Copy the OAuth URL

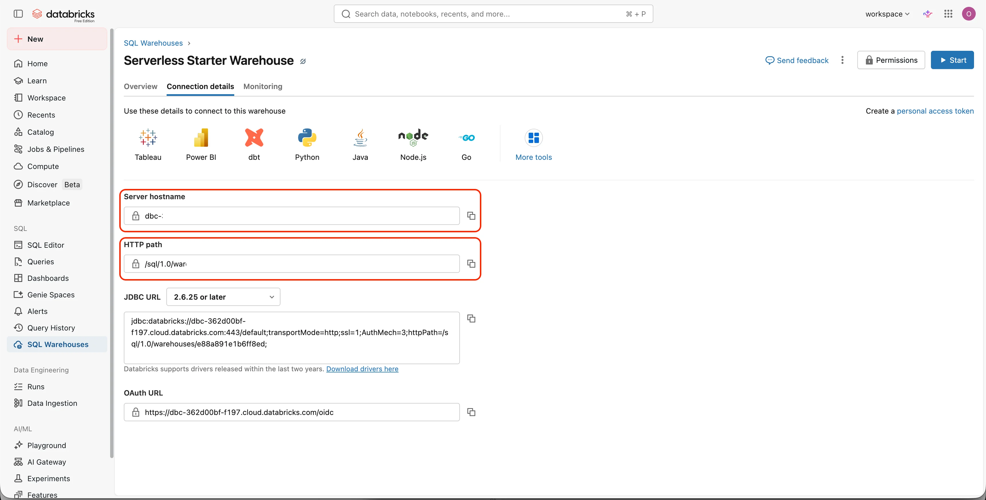[471, 412]
